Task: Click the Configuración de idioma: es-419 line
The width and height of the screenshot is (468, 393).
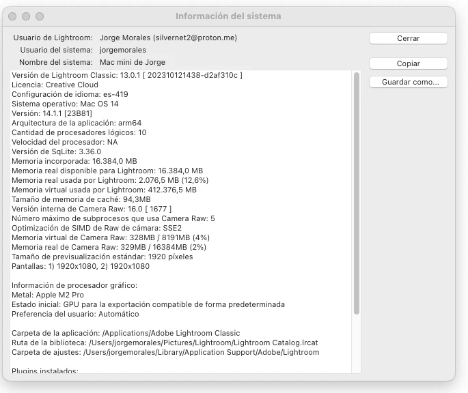Action: coord(70,94)
